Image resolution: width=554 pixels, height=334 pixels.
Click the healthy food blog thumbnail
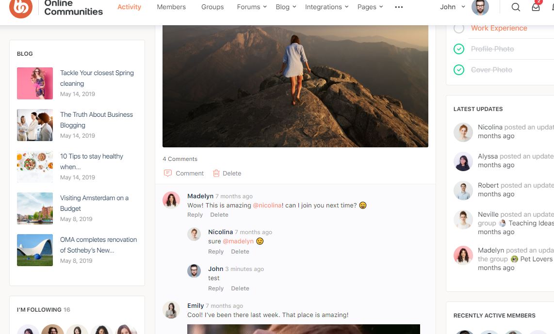(x=35, y=167)
